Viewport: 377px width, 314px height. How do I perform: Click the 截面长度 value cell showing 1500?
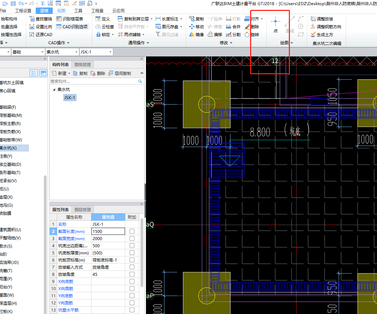108,231
